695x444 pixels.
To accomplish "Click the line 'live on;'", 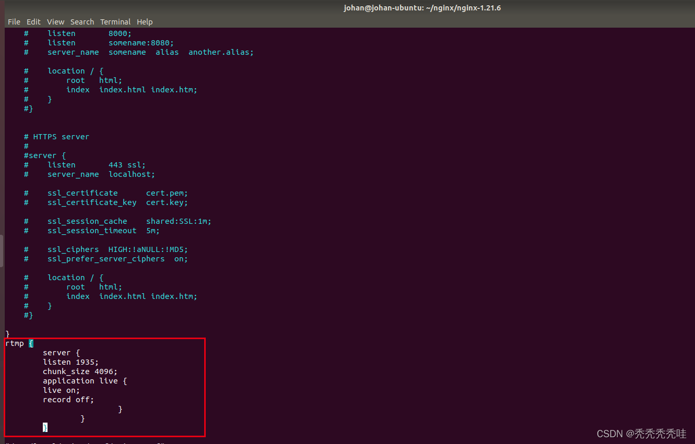I will point(61,390).
